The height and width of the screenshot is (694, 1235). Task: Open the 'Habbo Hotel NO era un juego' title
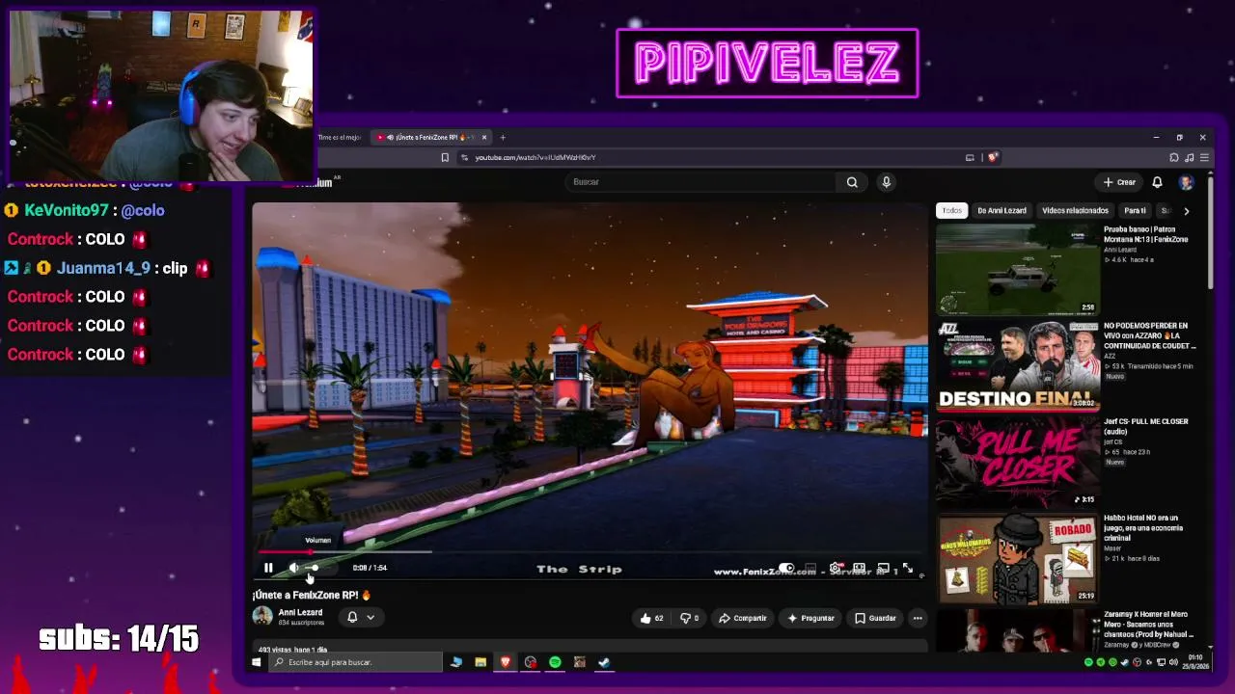click(x=1144, y=527)
